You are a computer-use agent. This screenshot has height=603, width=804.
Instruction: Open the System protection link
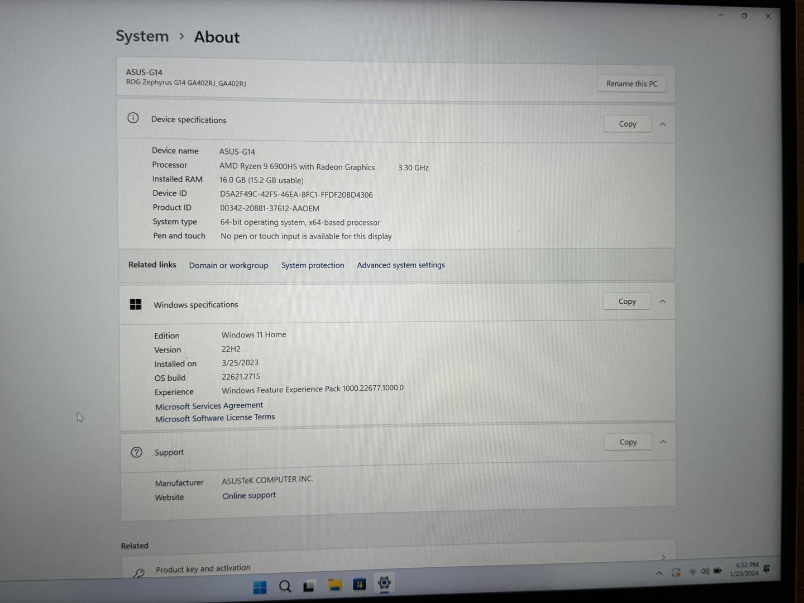(x=313, y=265)
